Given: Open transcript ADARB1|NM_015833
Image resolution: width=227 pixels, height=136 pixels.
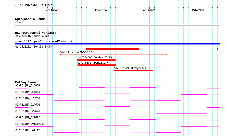Looking at the screenshot, I should [28, 92].
